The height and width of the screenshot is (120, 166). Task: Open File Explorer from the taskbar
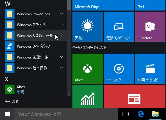click(155, 114)
